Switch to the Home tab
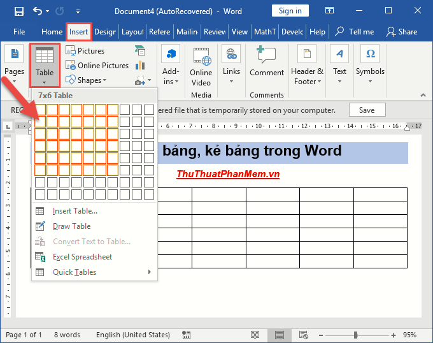The image size is (433, 343). 52,32
